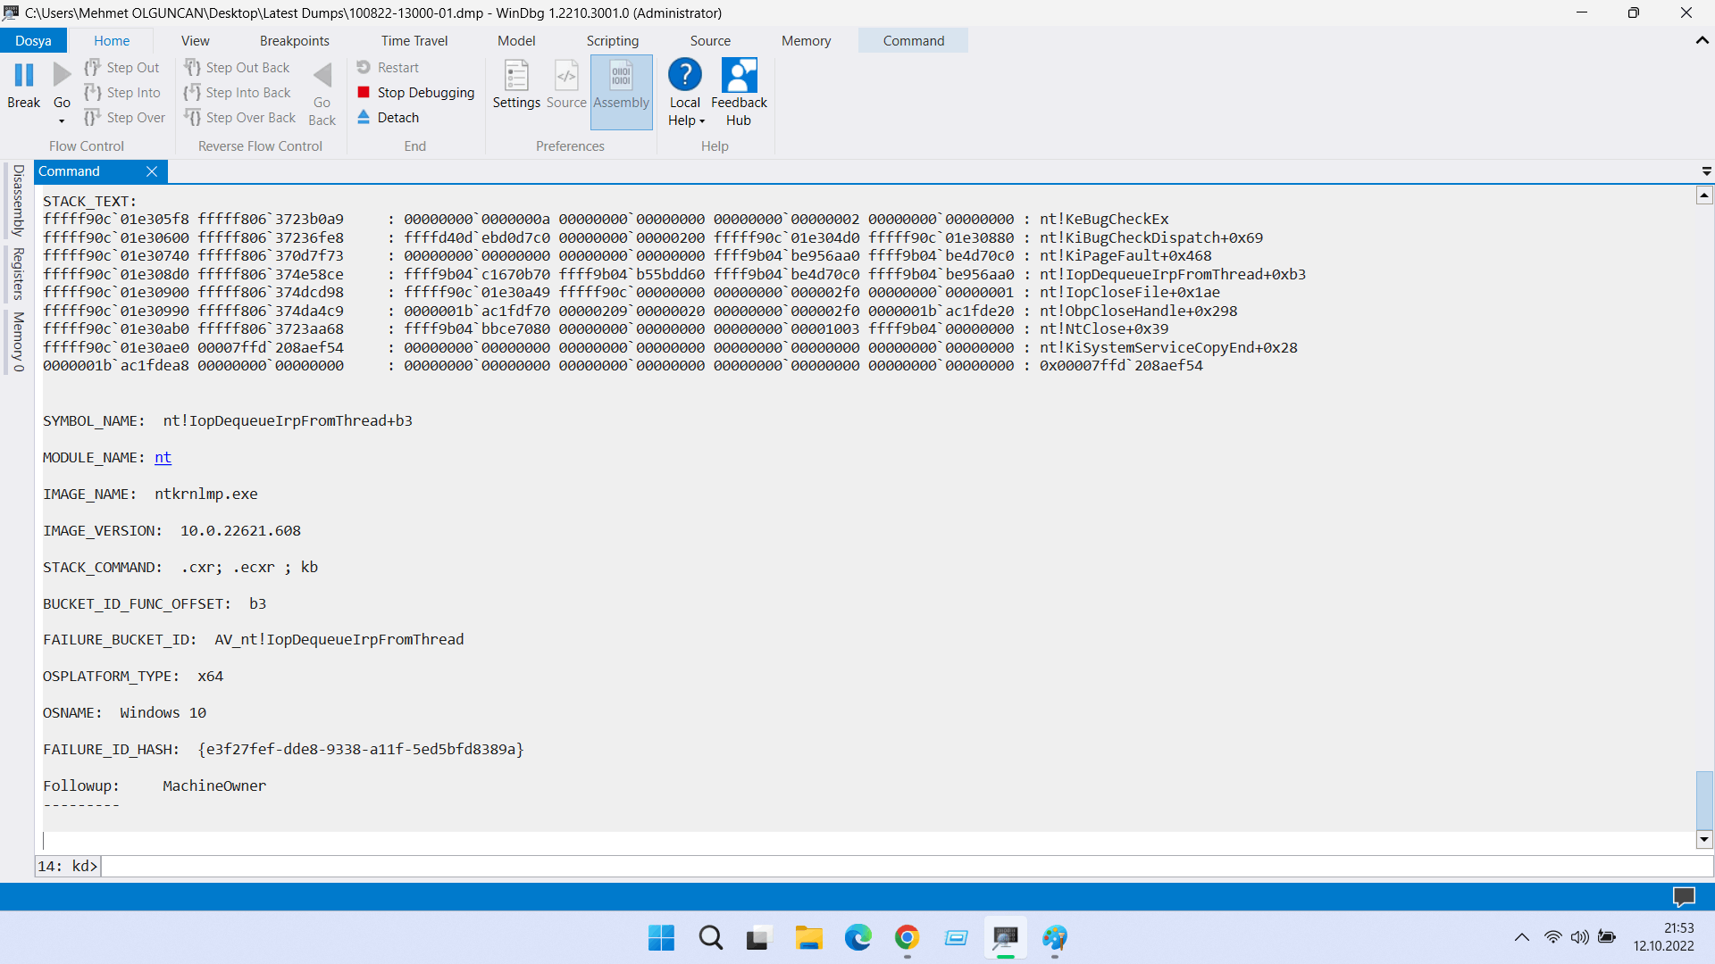
Task: Open the Disassembly side panel tab
Action: coord(18,200)
